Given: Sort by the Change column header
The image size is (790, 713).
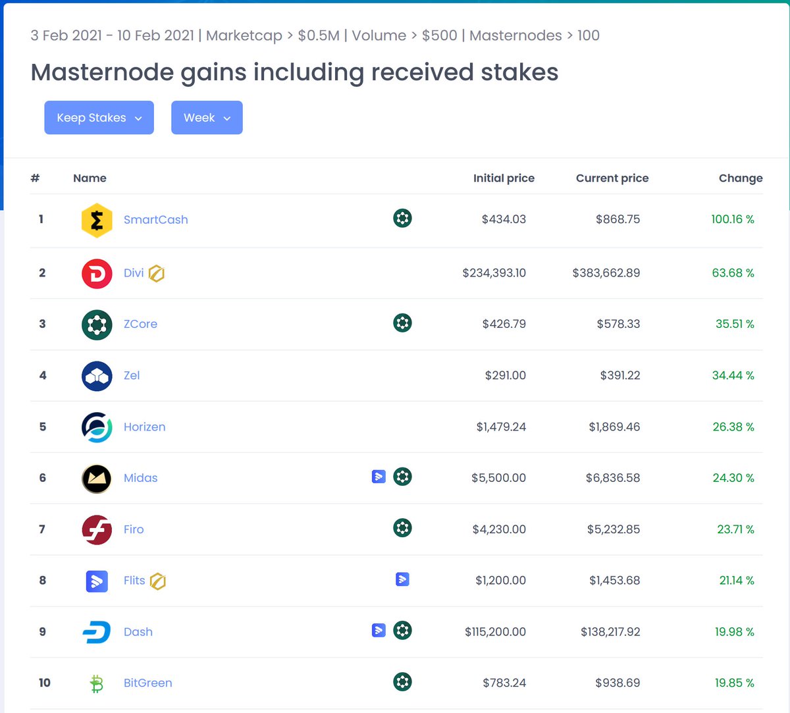Looking at the screenshot, I should (741, 178).
